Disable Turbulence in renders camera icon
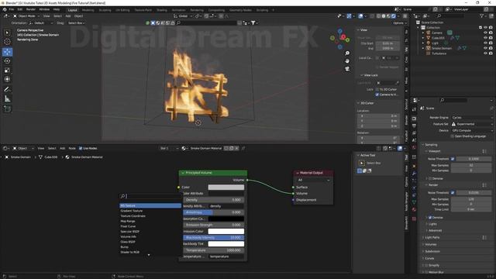Image resolution: width=496 pixels, height=279 pixels. tap(491, 53)
